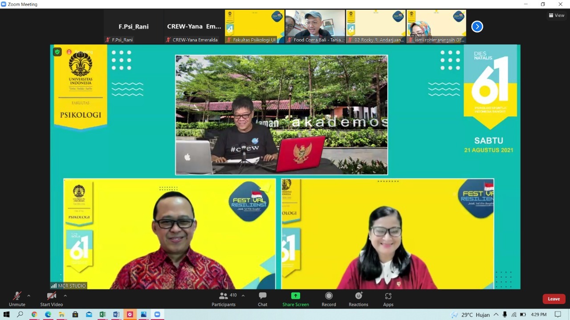
Task: Show next participants with blue arrow
Action: pyautogui.click(x=477, y=27)
